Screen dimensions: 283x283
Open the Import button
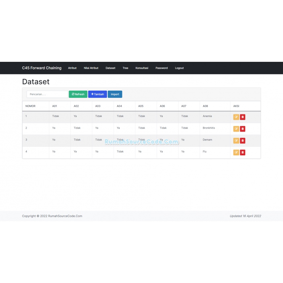pos(115,94)
